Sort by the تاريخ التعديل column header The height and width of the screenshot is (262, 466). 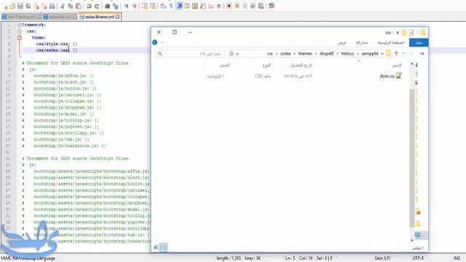301,65
